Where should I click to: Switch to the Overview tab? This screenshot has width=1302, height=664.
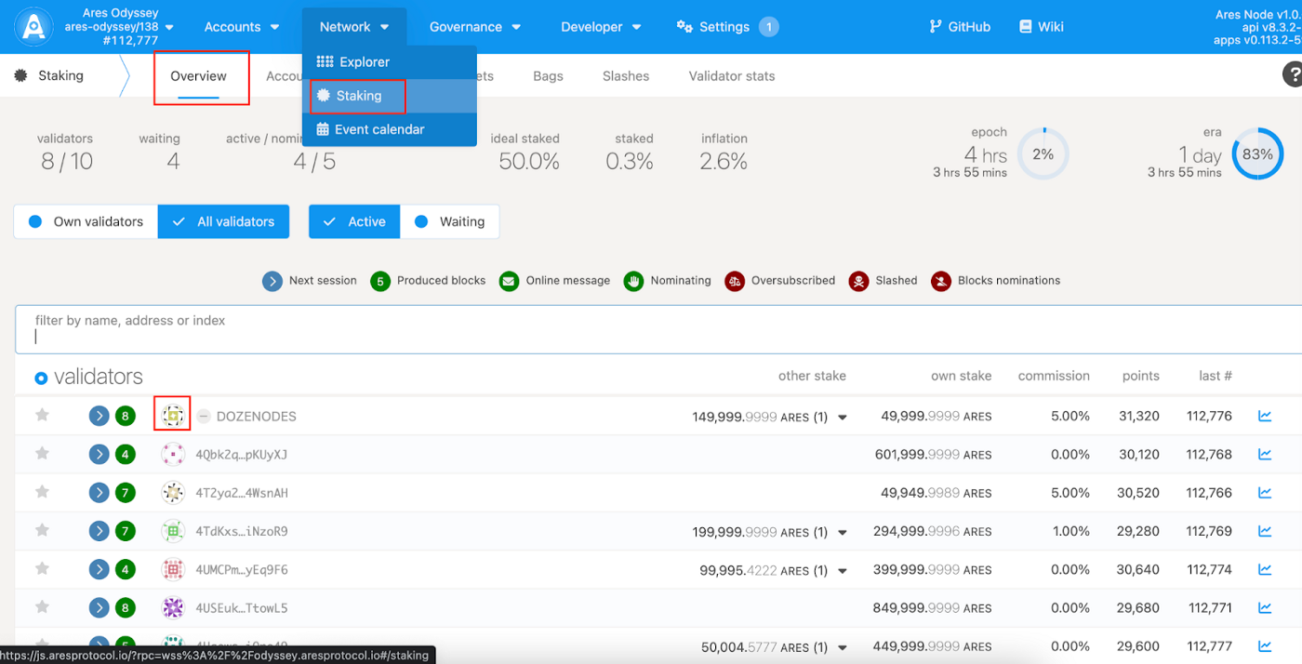coord(198,76)
